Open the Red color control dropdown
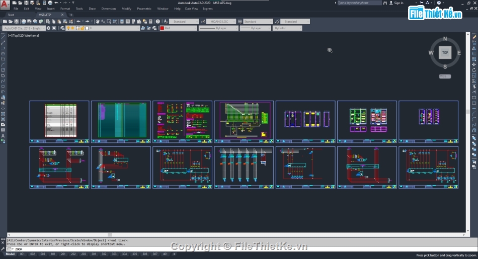 178,28
